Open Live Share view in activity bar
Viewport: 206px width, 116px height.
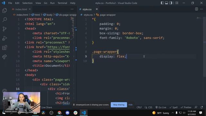pos(5,57)
